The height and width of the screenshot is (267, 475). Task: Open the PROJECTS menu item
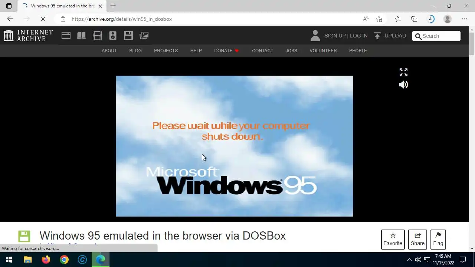coord(166,50)
